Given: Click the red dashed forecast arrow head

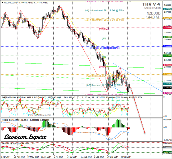Looking at the screenshot, I should (144, 133).
